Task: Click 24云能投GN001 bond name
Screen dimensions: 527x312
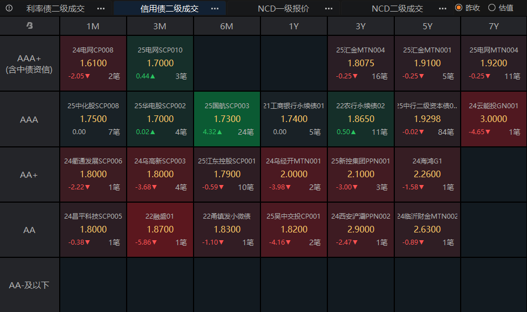Action: click(x=494, y=105)
